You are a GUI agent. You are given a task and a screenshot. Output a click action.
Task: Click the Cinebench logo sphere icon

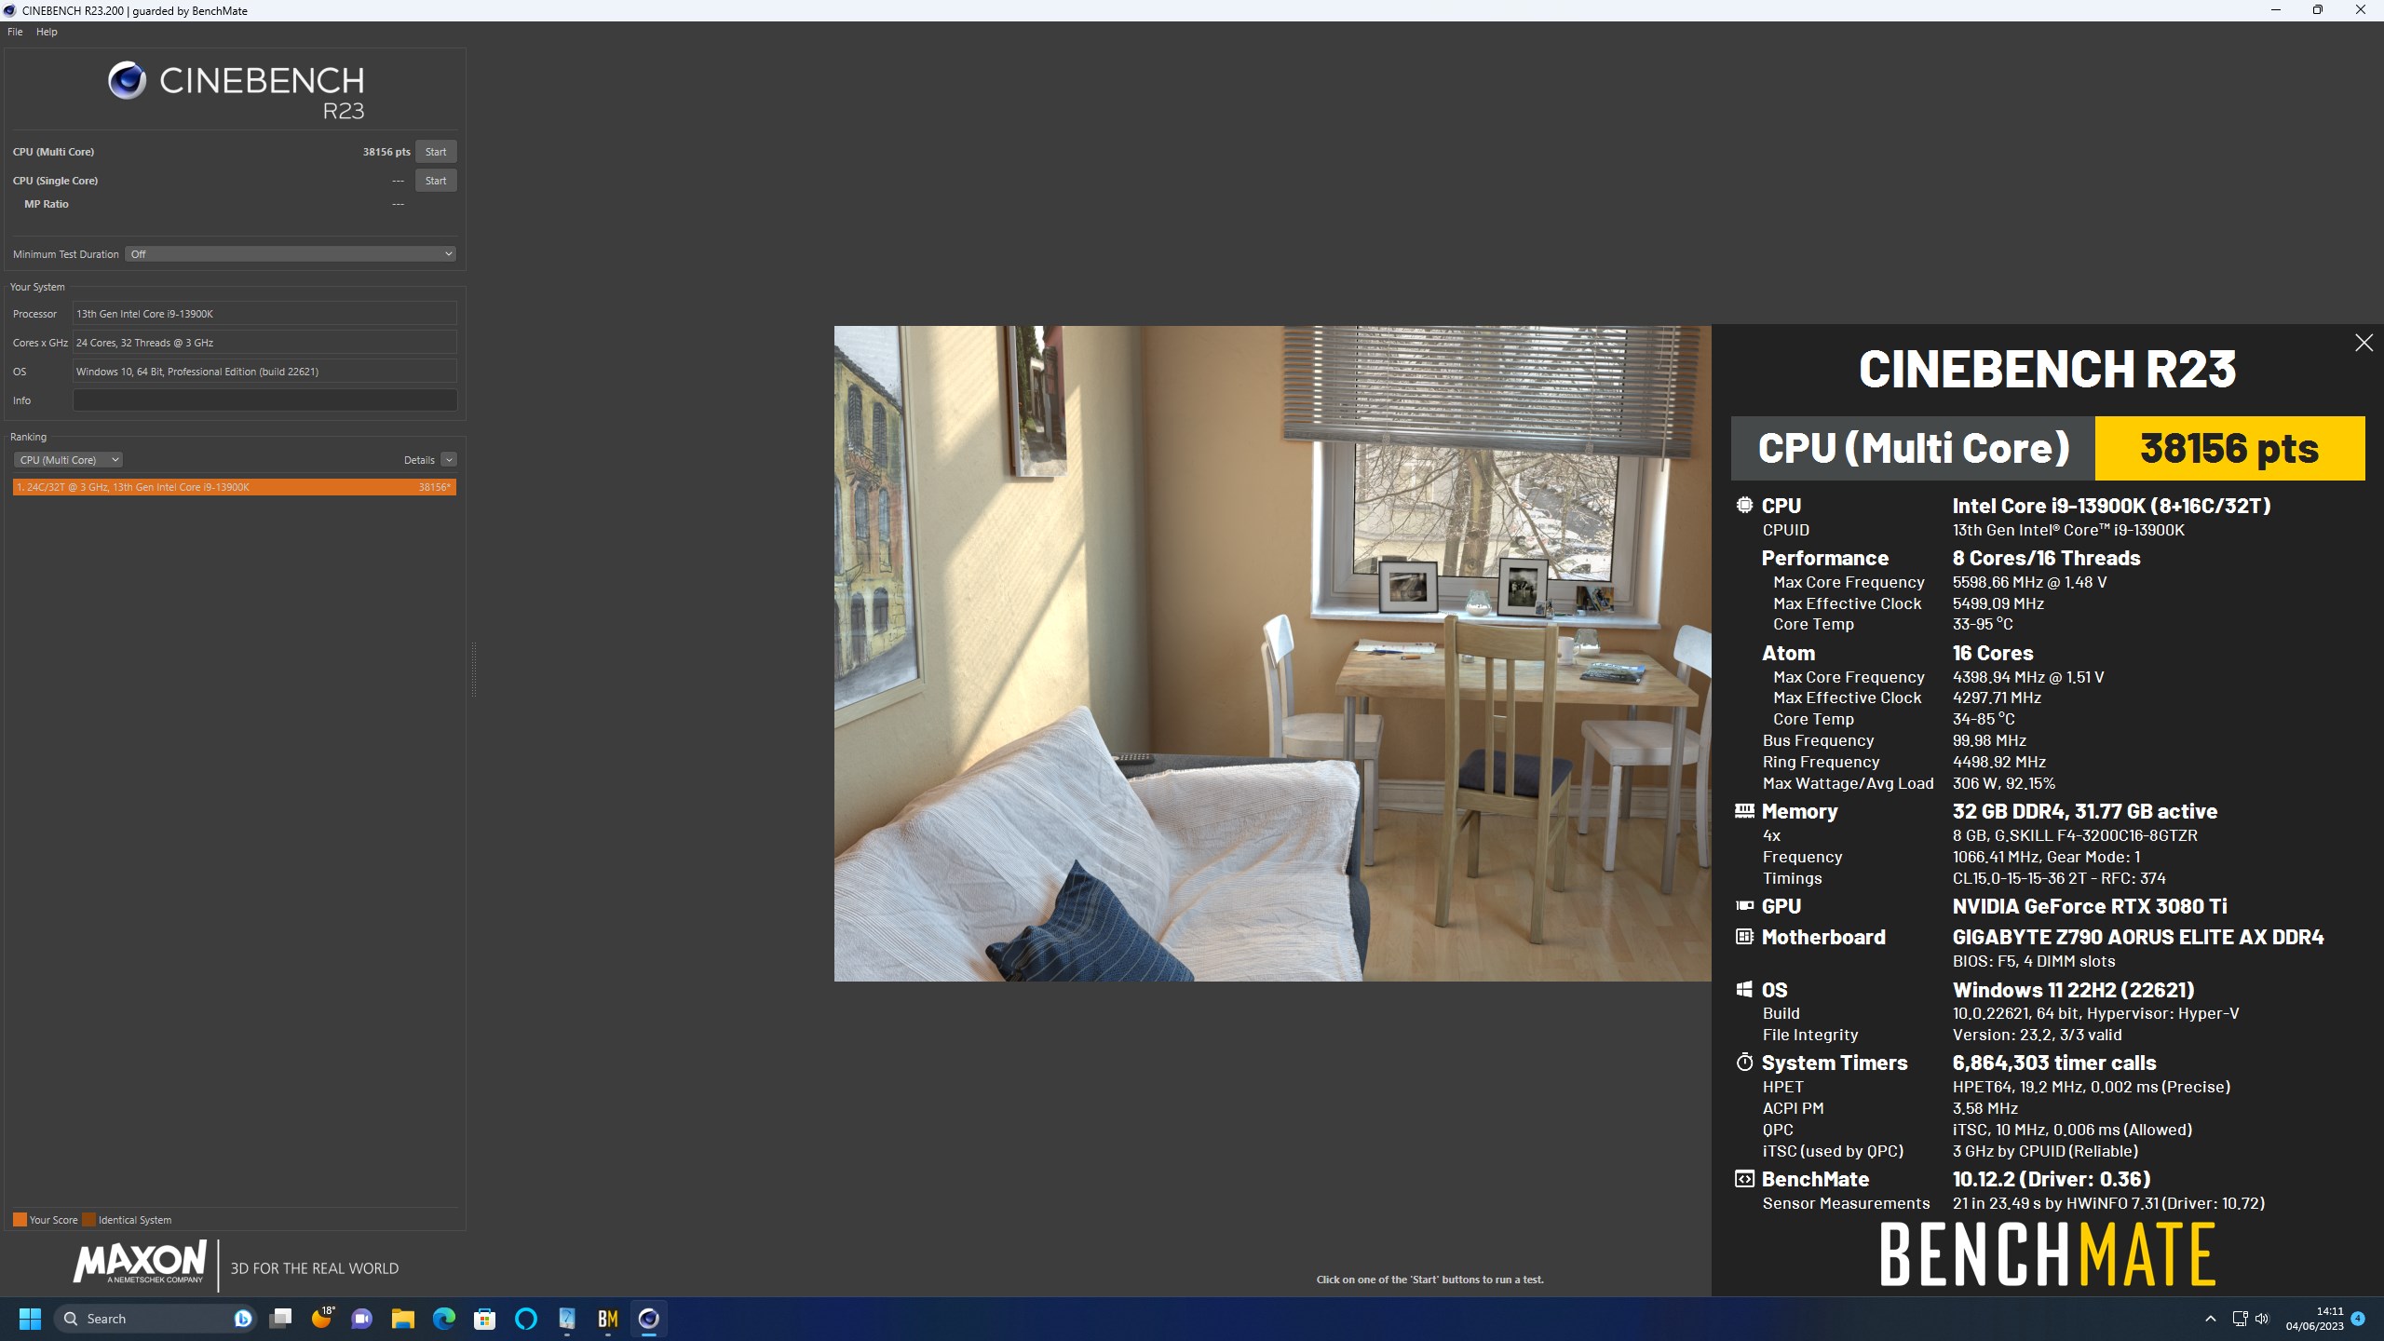pyautogui.click(x=128, y=81)
